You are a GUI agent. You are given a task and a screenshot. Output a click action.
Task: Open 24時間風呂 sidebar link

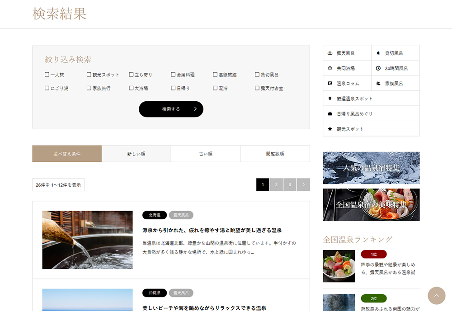[x=395, y=68]
